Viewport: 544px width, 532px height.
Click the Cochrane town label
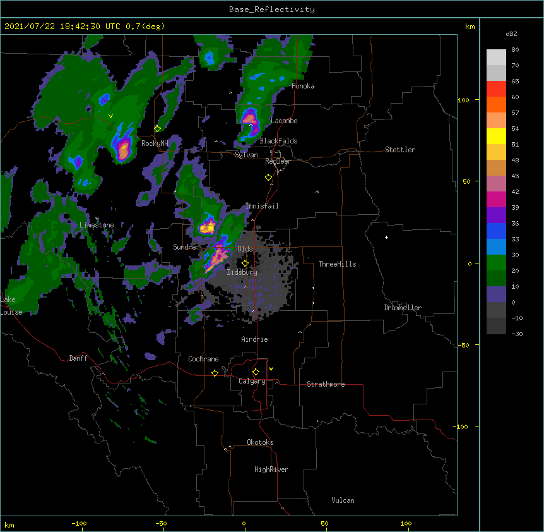coord(203,359)
